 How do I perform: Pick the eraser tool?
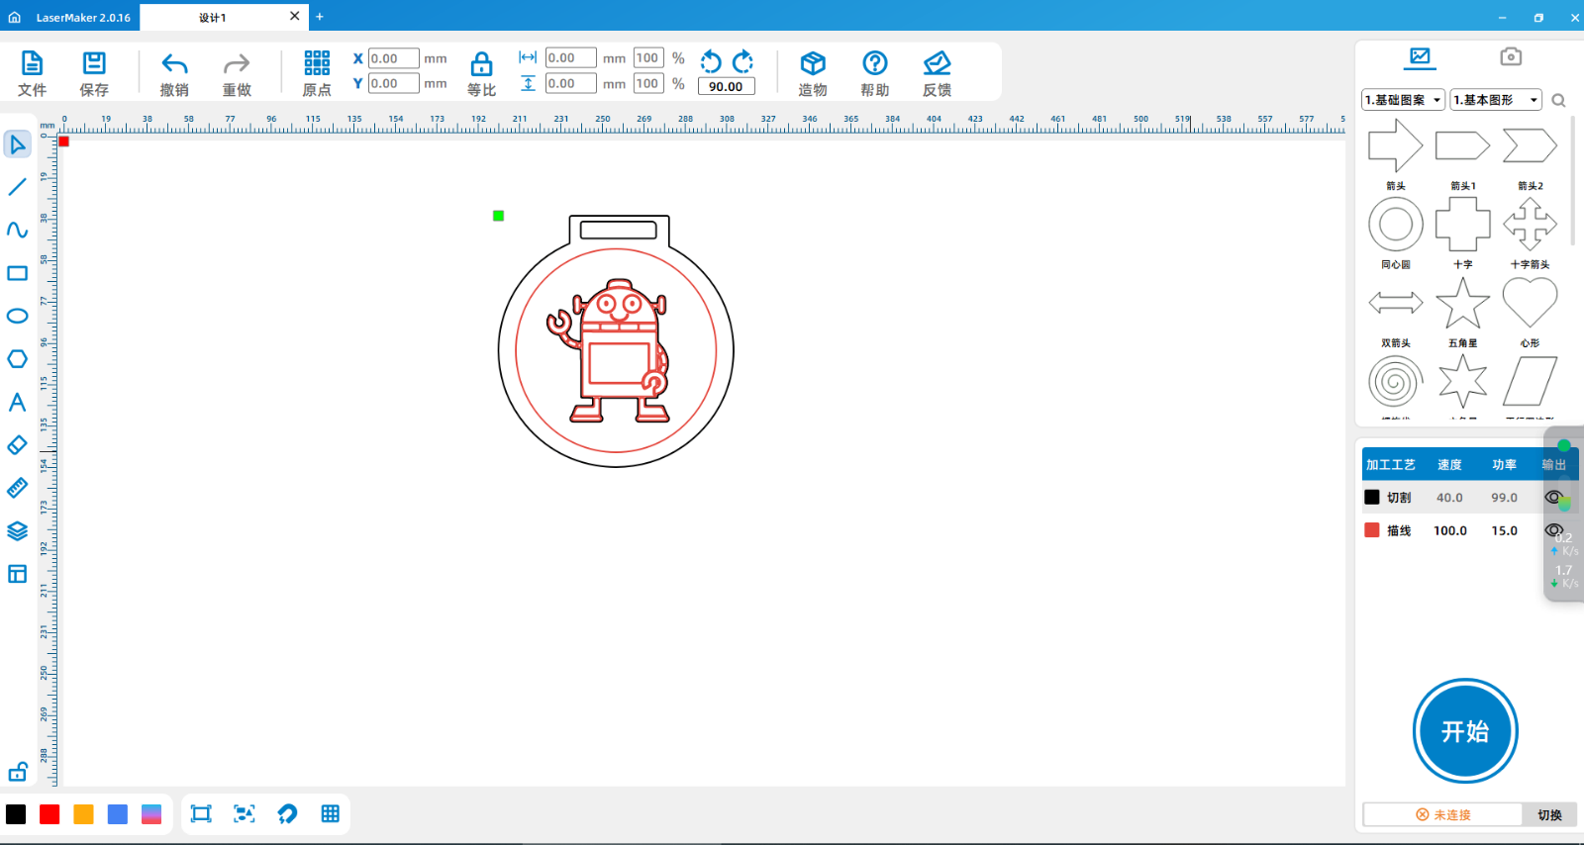tap(17, 445)
